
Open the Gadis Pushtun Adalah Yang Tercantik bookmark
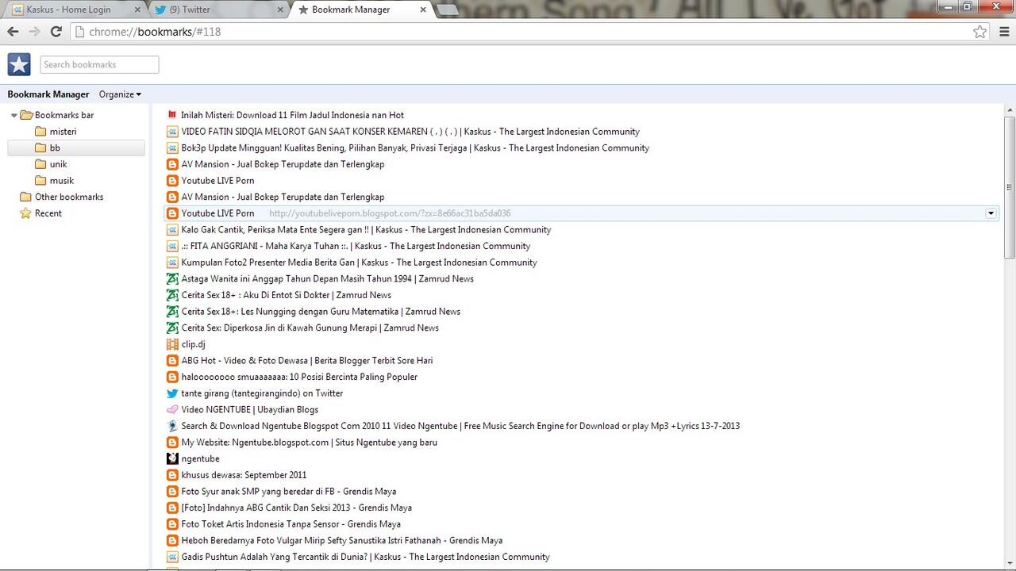coord(365,557)
